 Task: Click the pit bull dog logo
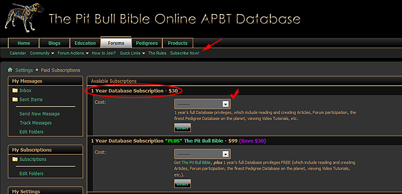[24, 18]
